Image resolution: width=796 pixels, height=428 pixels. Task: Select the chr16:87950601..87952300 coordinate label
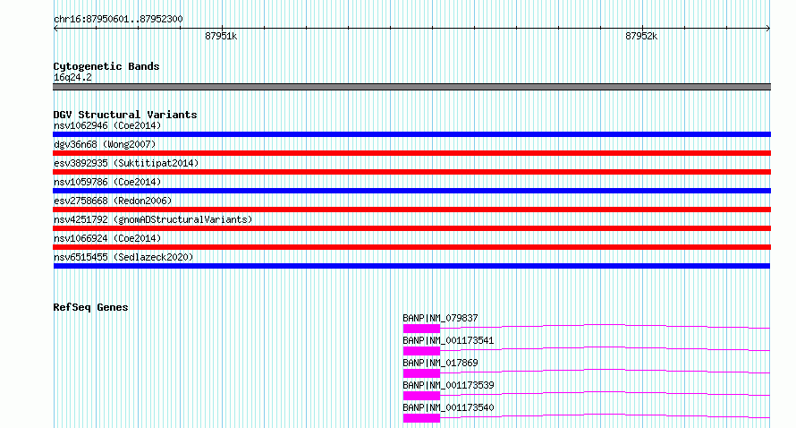pyautogui.click(x=118, y=19)
